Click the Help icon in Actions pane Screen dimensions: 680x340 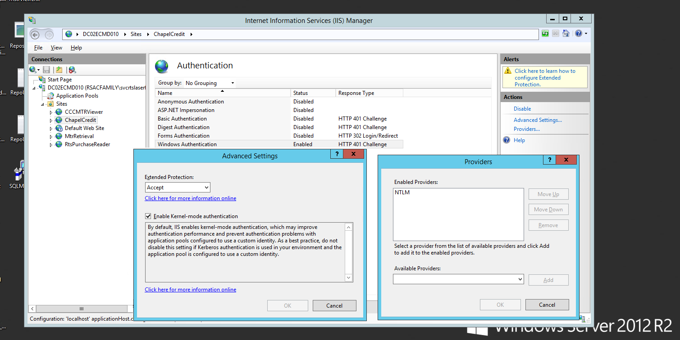tap(507, 140)
